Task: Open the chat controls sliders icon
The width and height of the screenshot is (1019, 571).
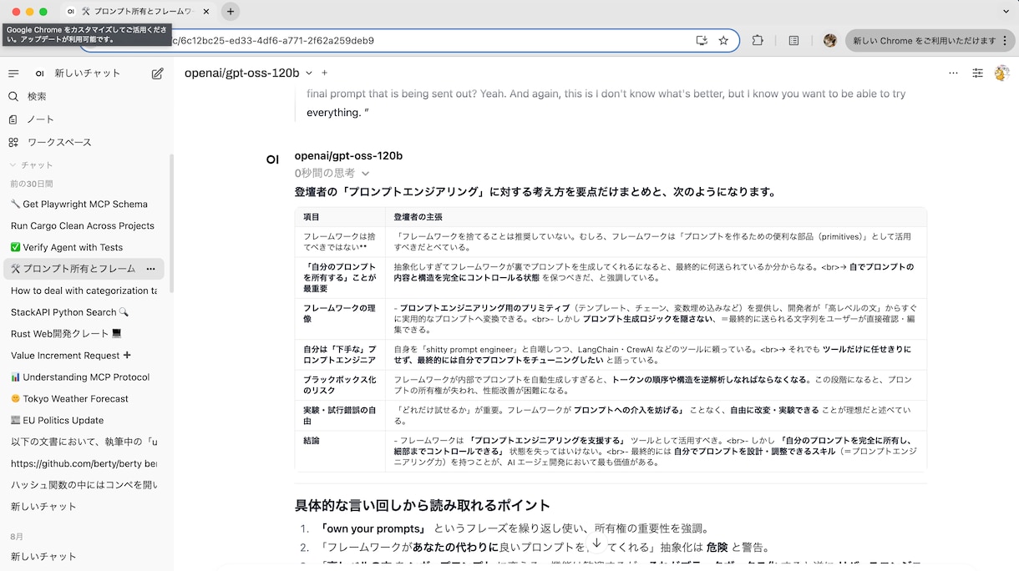Action: 977,73
